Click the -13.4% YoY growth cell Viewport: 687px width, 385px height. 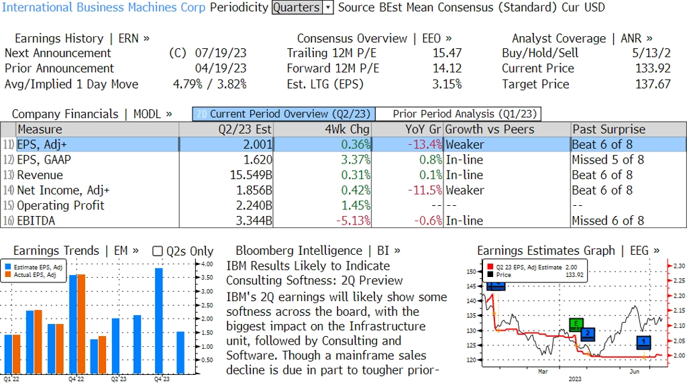pos(407,144)
